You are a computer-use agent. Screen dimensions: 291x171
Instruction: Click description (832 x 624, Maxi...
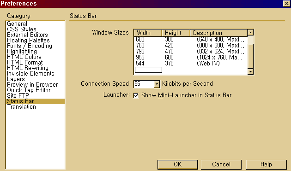[221, 51]
